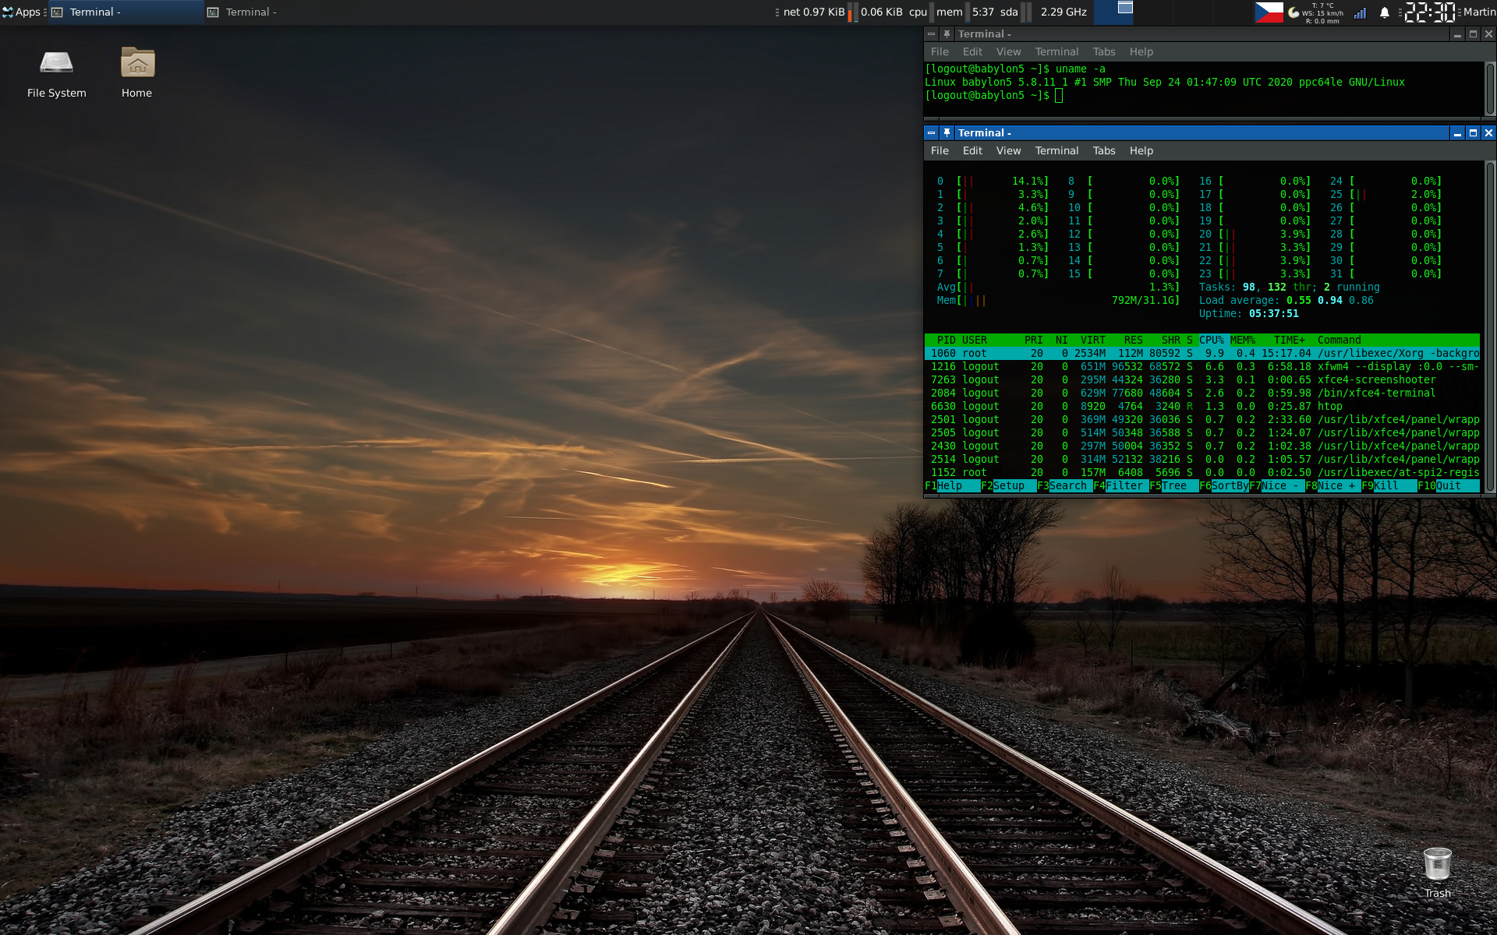Open the Home folder desktop icon

click(x=137, y=64)
